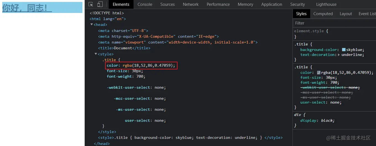Click the struck-through -webkit-user-select property
Viewport: 376px width, 146px height.
[330, 88]
